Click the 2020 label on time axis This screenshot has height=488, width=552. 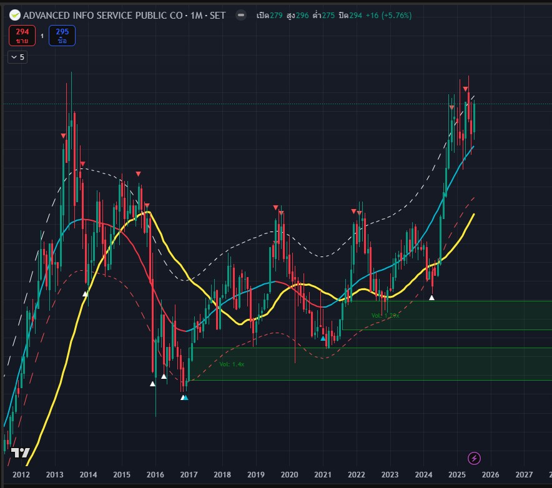pyautogui.click(x=289, y=475)
